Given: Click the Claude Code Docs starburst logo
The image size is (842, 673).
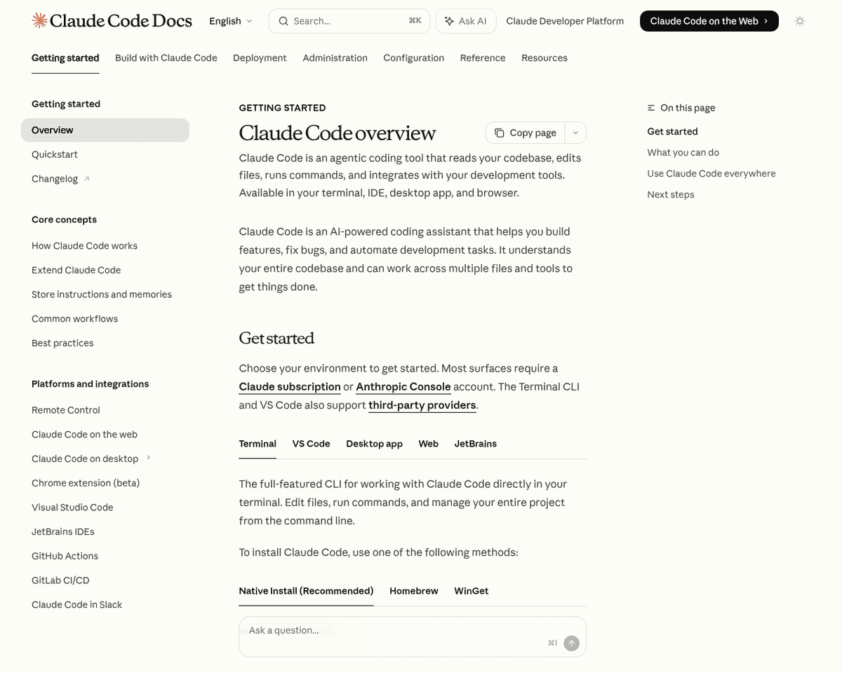Looking at the screenshot, I should 40,21.
